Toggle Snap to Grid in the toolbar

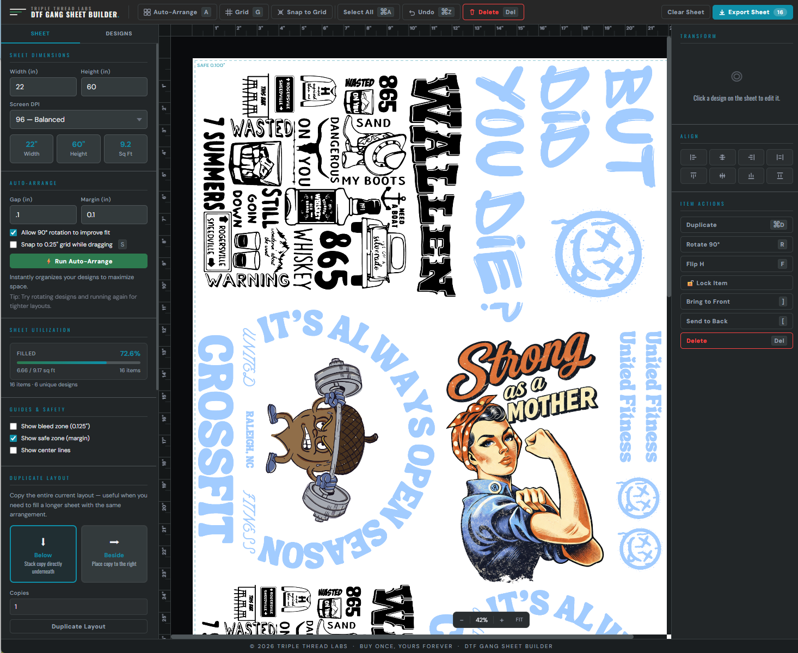[x=302, y=12]
